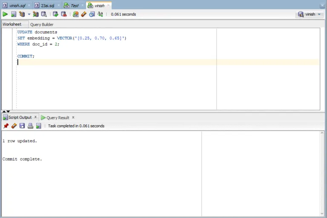Pin the Script Output panel
This screenshot has width=327, height=218.
pyautogui.click(x=6, y=126)
